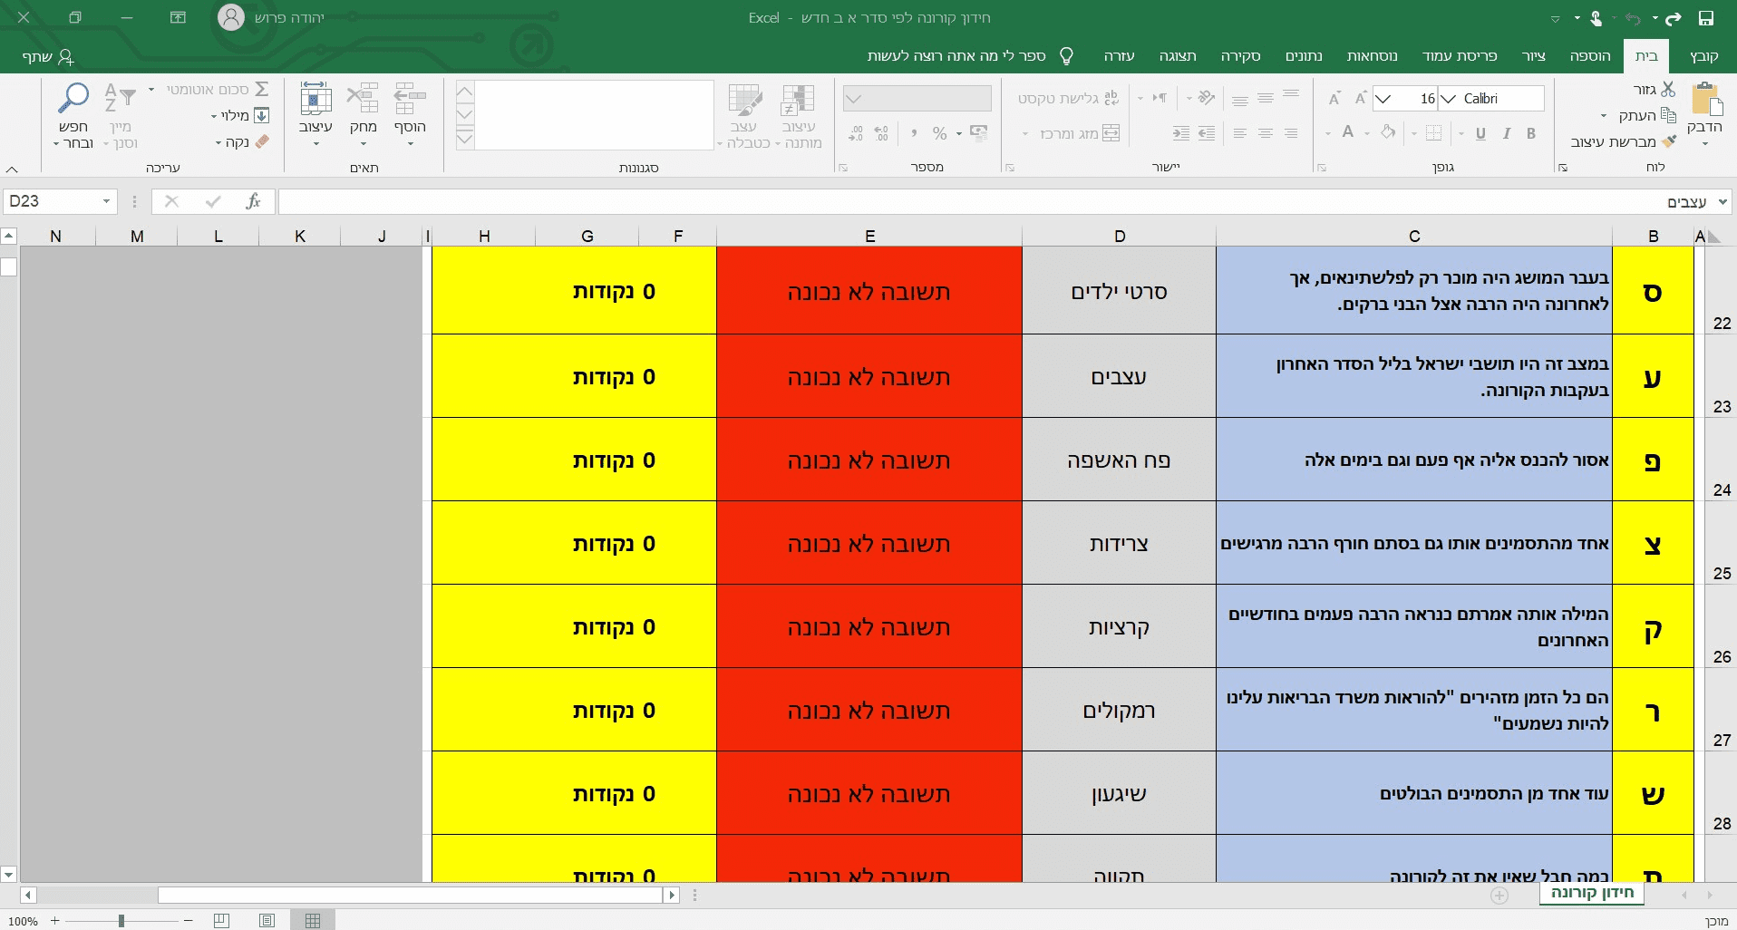
Task: Open Conditional Formatting (עיצוב מותנה)
Action: tap(798, 116)
